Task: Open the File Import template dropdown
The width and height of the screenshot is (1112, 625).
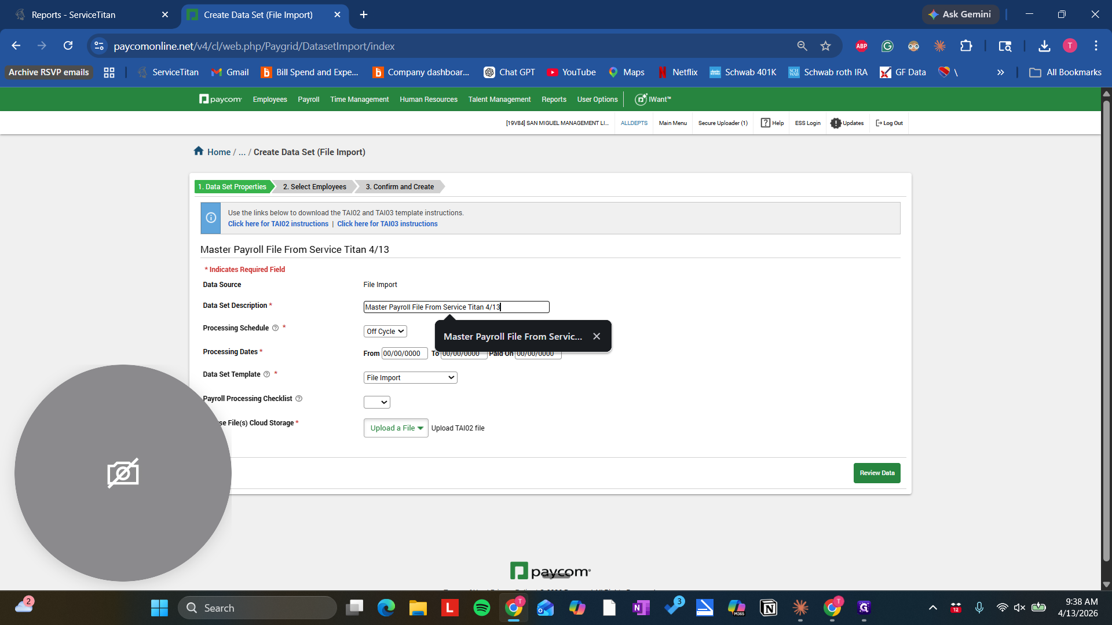Action: click(410, 378)
